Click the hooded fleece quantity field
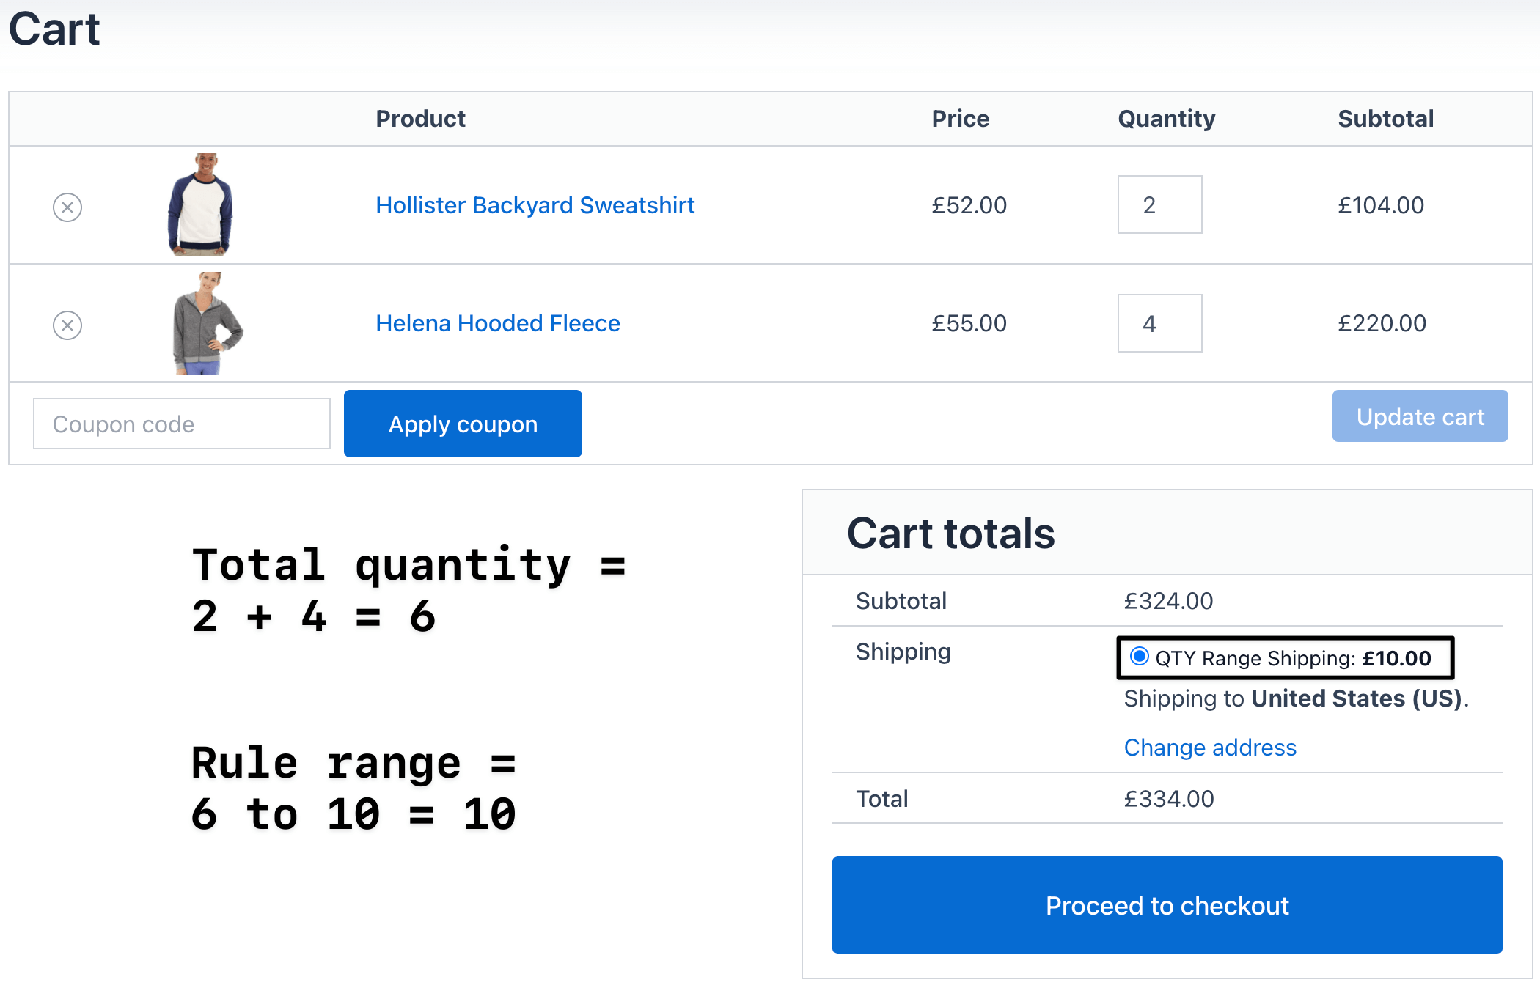Image resolution: width=1540 pixels, height=985 pixels. (x=1159, y=323)
